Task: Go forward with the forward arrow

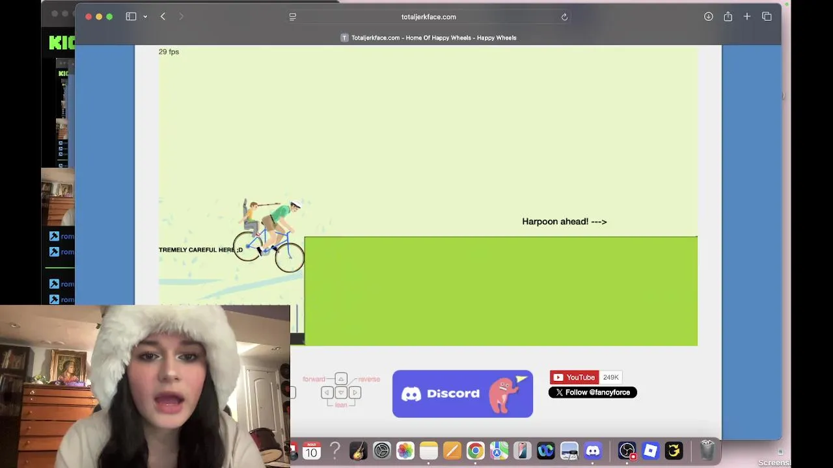Action: click(x=181, y=16)
